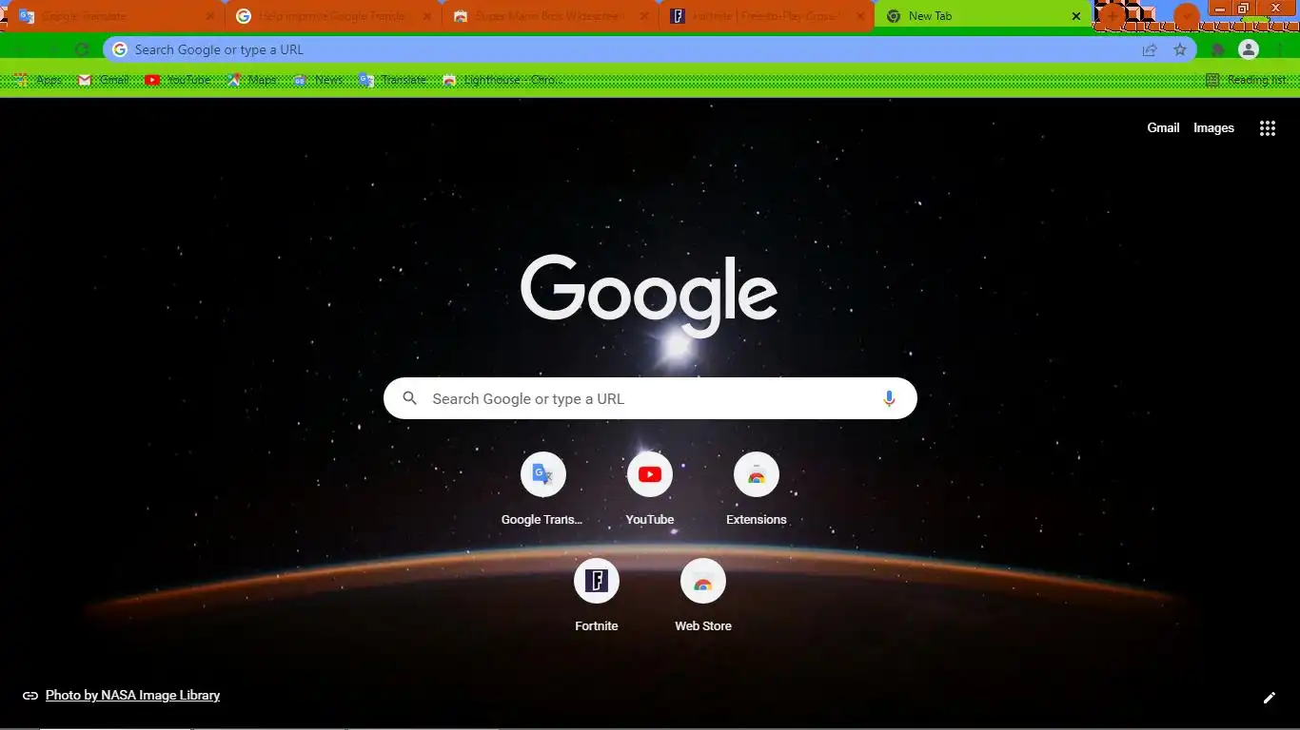Viewport: 1300px width, 730px height.
Task: Switch to Super Mario Bros Widescreen tab
Action: click(550, 16)
